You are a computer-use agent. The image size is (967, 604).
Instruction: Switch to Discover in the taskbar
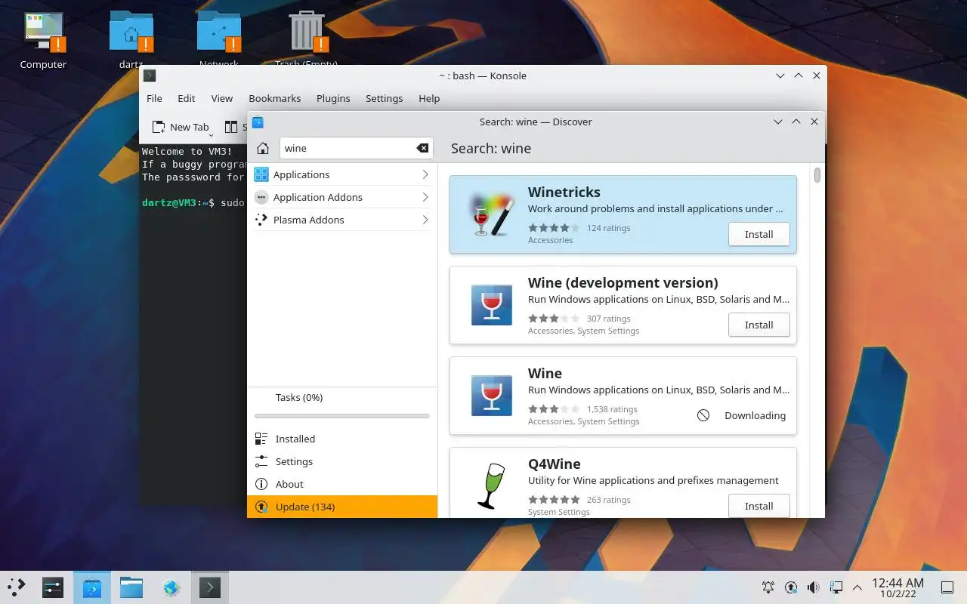(92, 587)
